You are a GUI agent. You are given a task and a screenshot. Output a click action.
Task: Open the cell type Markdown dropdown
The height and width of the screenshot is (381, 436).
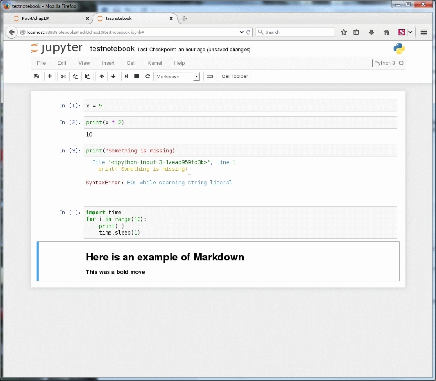point(177,76)
